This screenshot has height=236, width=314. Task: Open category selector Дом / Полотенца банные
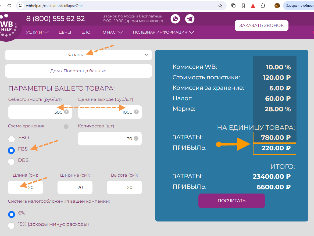pyautogui.click(x=78, y=71)
